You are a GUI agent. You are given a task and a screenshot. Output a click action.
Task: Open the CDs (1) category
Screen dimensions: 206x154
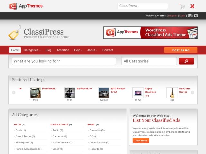pos(94,136)
